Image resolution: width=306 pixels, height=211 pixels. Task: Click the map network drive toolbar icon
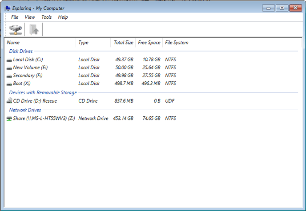[x=16, y=30]
